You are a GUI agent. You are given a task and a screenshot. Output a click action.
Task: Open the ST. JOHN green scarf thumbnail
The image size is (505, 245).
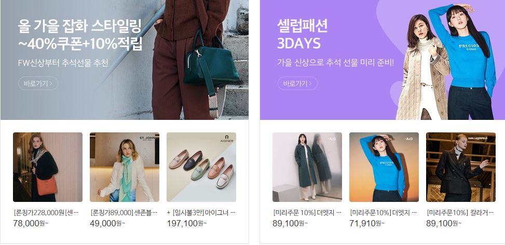click(125, 167)
